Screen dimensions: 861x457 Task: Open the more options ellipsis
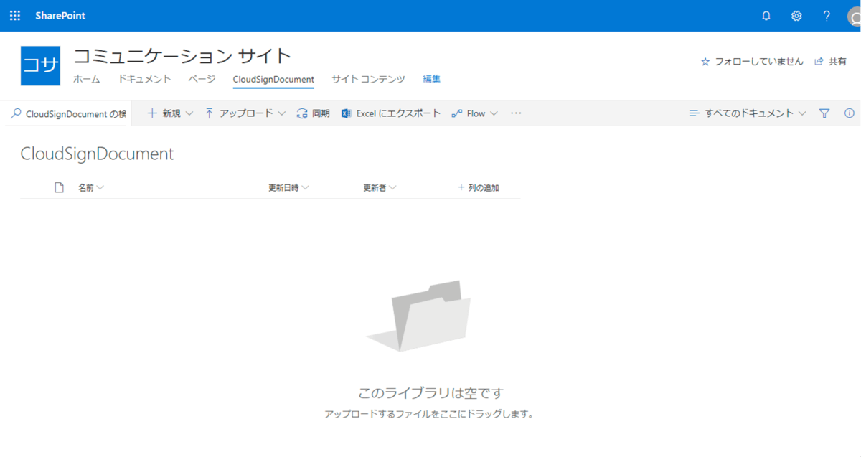click(516, 113)
